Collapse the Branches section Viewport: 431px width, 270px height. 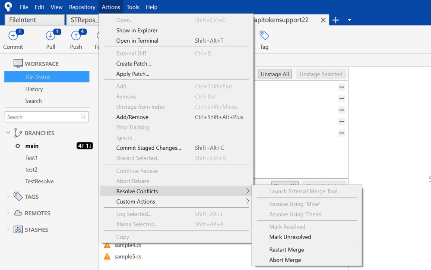8,133
